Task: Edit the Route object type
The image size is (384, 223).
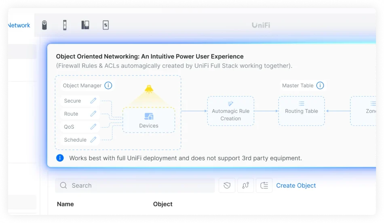Action: pos(93,114)
